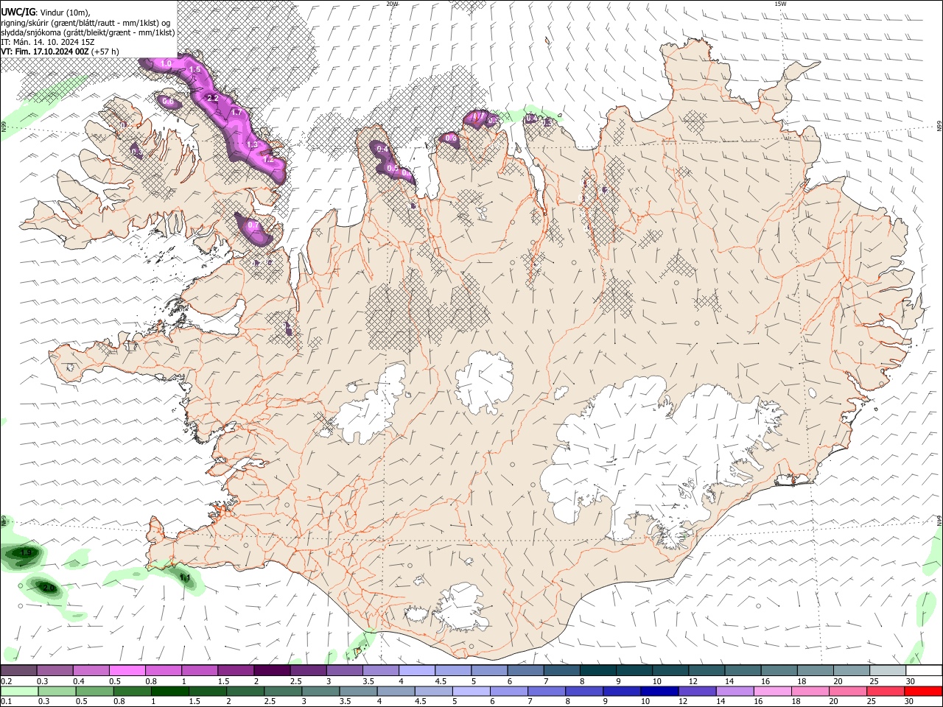Screen dimensions: 943x707
Task: Select the light pink swatch for 16 mm rain
Action: click(x=772, y=692)
